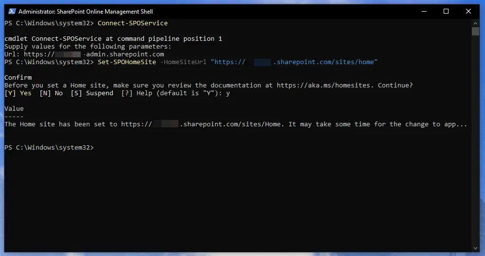The height and width of the screenshot is (256, 485).
Task: Click the scrollbar up arrow
Action: click(x=475, y=23)
